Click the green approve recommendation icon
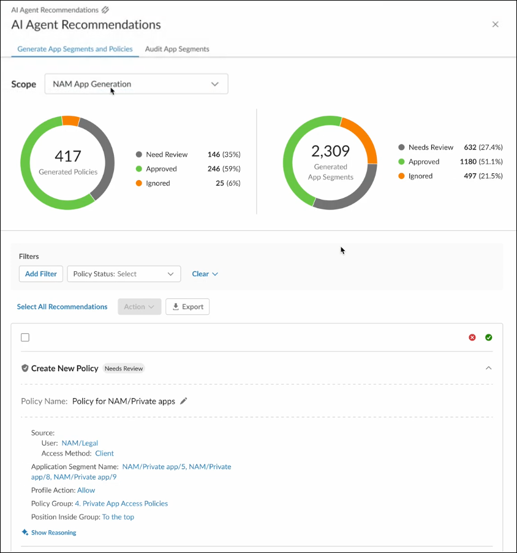This screenshot has width=517, height=553. point(488,337)
